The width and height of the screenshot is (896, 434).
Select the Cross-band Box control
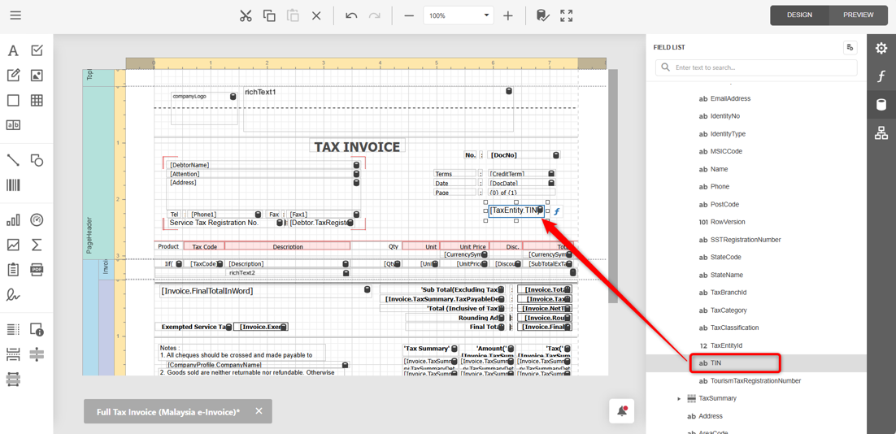12,379
